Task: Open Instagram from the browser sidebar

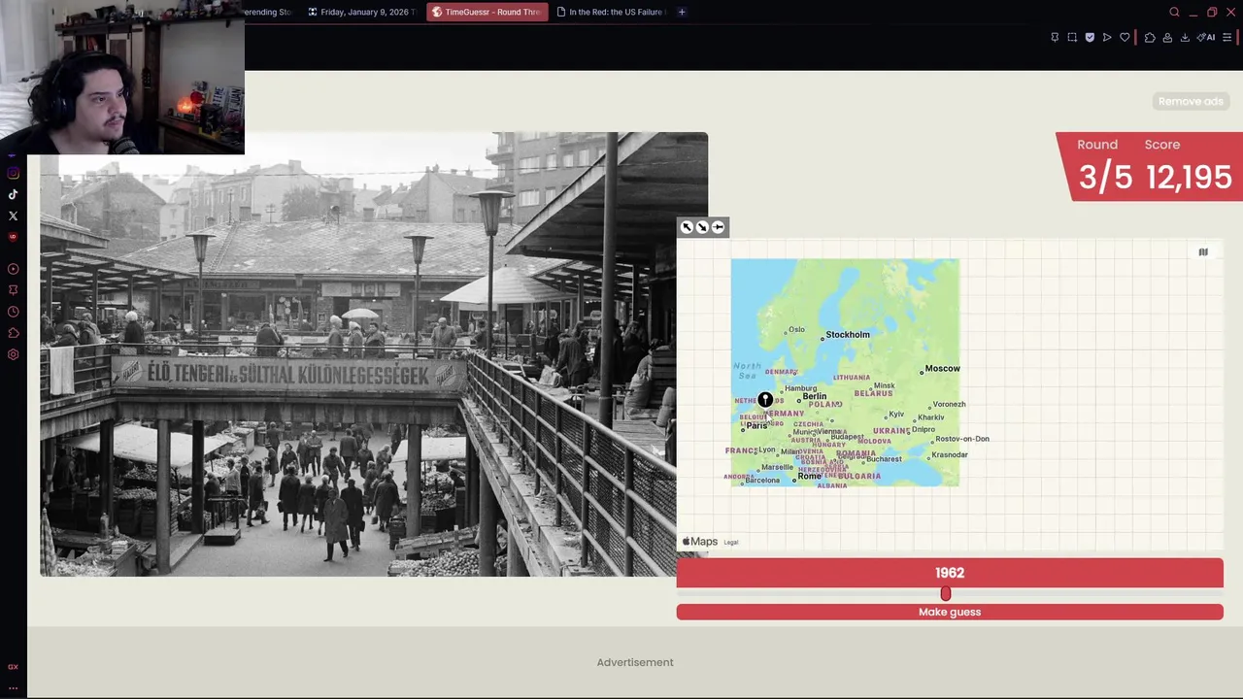Action: coord(13,173)
